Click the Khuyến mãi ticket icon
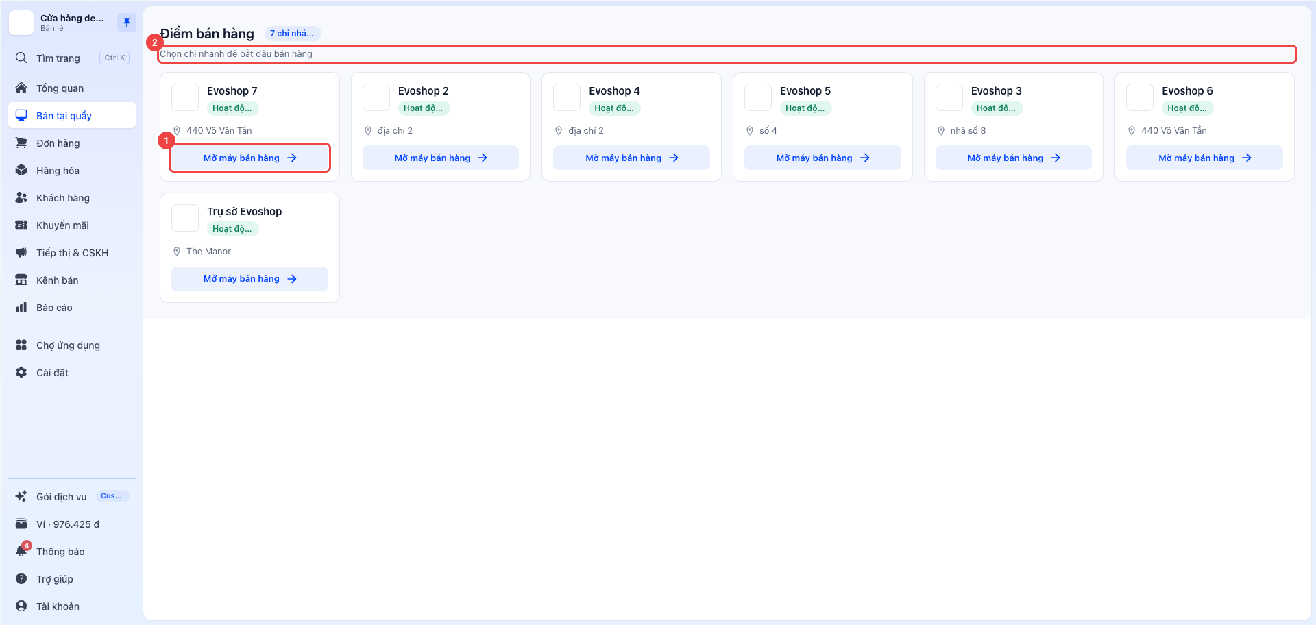 click(21, 225)
